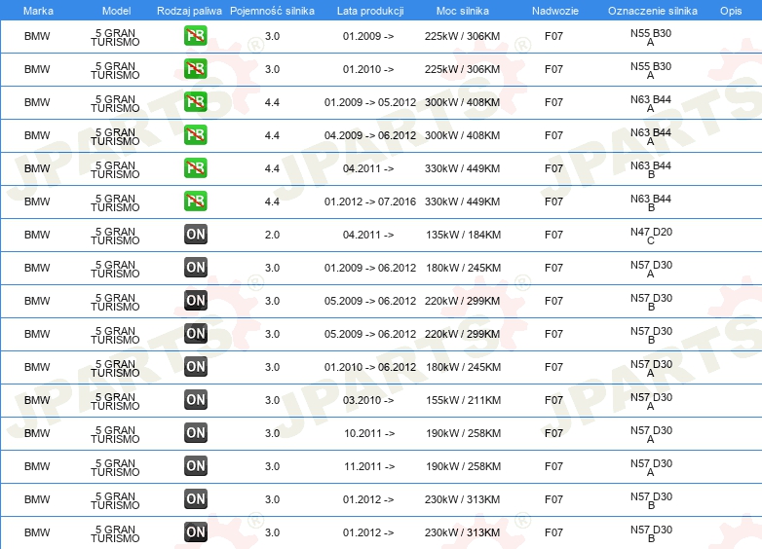Click petrol icon in the 4.4 04.2011 row

pos(195,168)
